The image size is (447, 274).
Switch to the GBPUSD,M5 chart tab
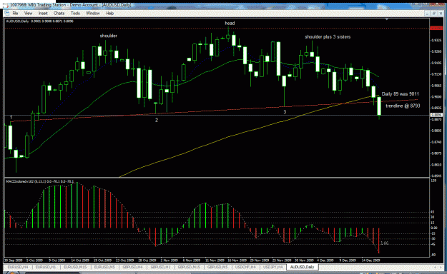[217, 267]
